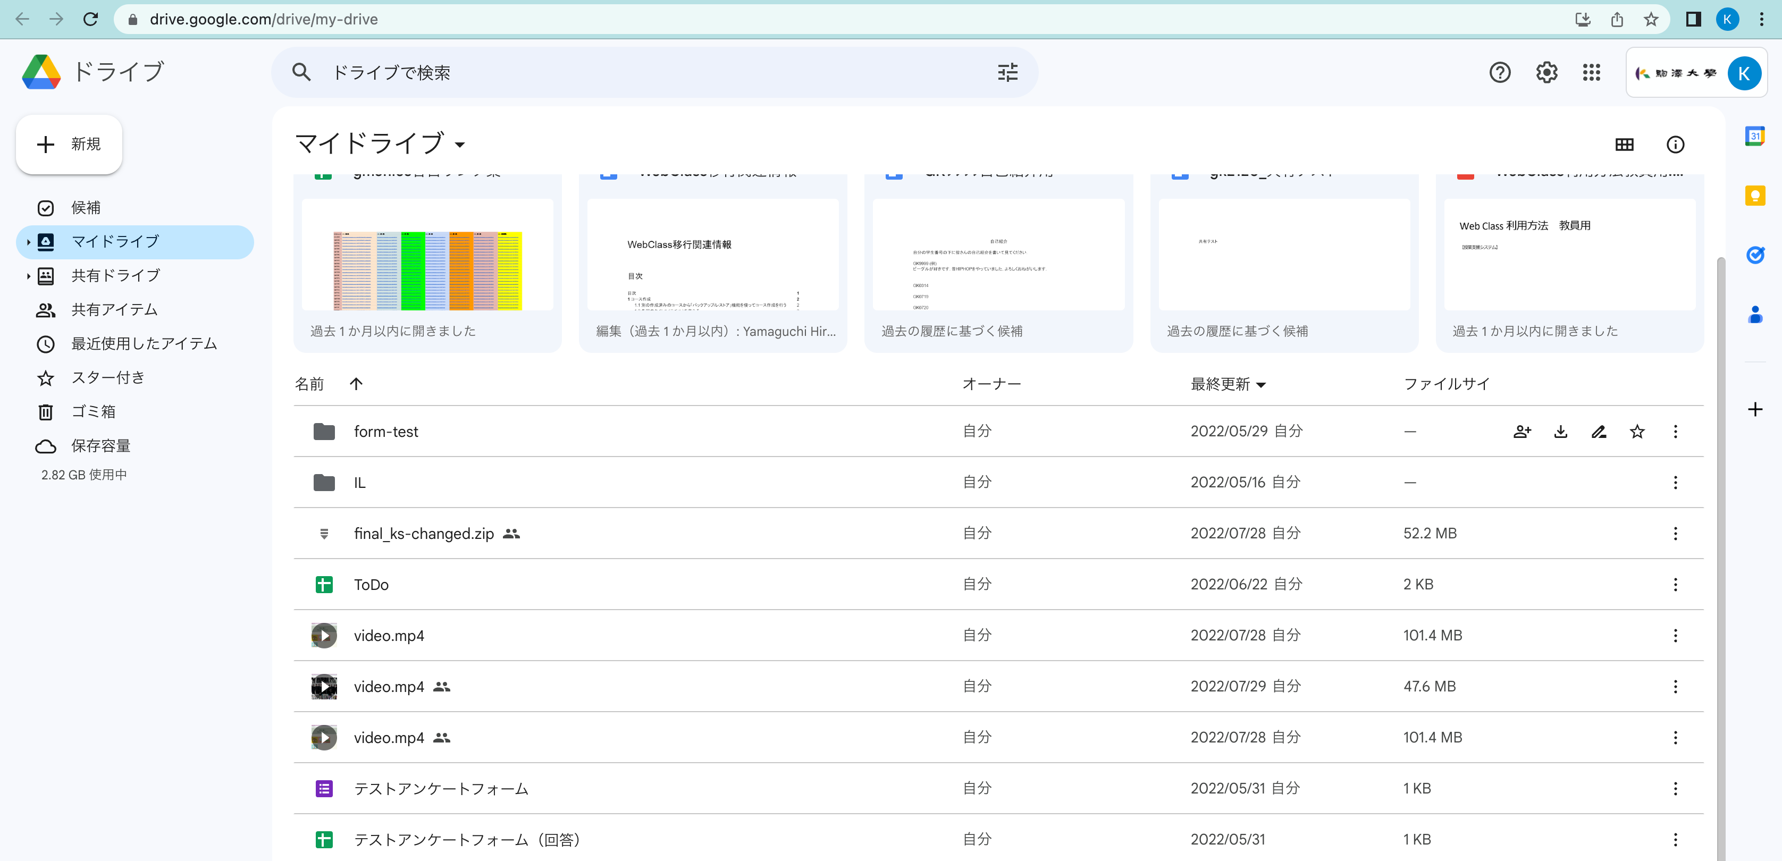This screenshot has height=861, width=1782.
Task: Open the マイドライブ title dropdown
Action: click(x=459, y=145)
